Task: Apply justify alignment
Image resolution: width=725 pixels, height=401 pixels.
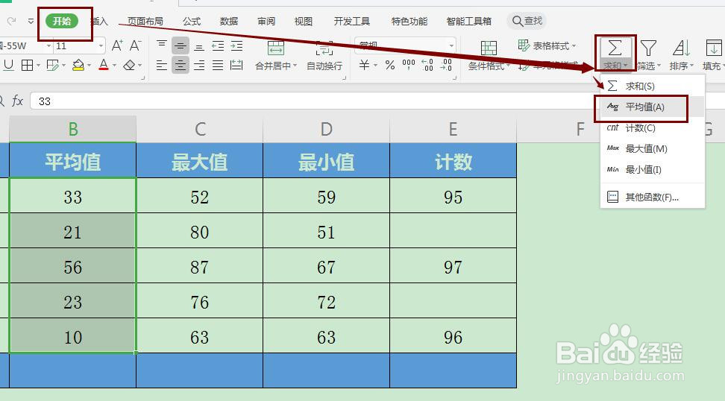Action: point(218,65)
